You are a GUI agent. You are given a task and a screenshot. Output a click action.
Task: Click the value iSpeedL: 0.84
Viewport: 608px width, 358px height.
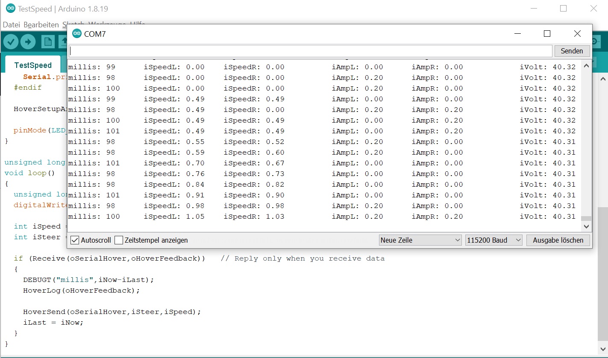click(174, 185)
